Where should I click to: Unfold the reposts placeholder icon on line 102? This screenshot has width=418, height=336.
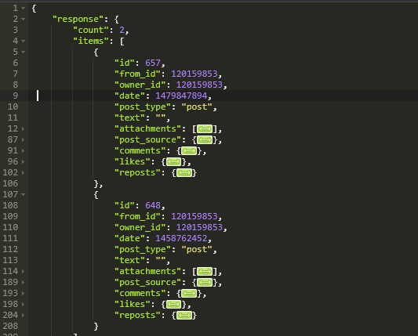click(184, 173)
